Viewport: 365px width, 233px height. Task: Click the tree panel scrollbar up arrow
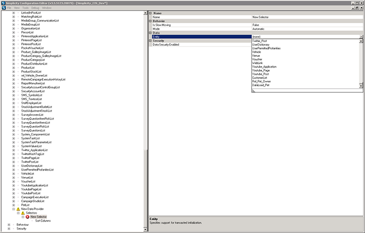[x=146, y=13]
